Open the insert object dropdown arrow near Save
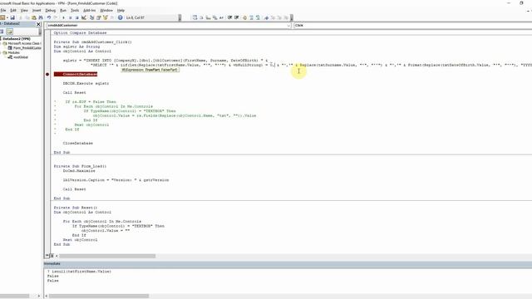Viewport: 532px width, 299px height. point(7,17)
